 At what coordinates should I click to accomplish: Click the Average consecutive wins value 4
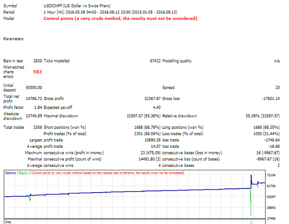[159, 165]
